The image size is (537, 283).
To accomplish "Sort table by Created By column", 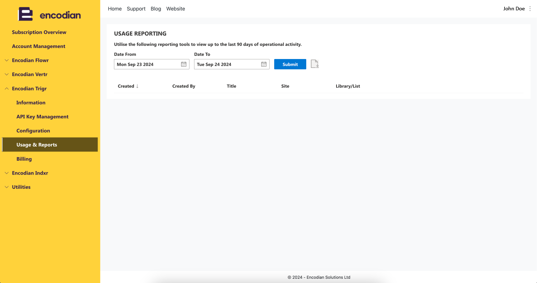I will 184,86.
